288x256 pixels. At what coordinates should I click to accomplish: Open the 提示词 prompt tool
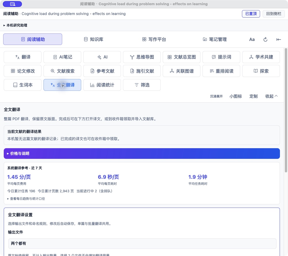(221, 57)
